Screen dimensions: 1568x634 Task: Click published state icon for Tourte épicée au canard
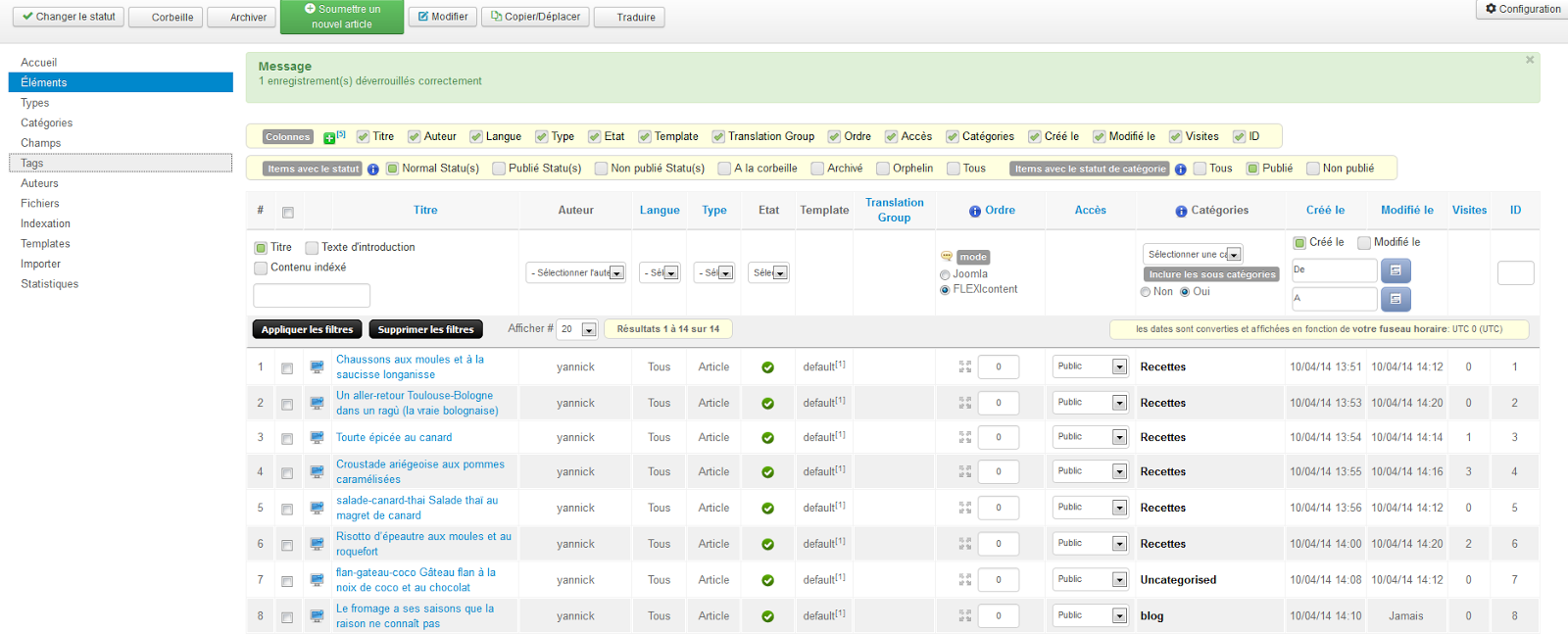768,438
